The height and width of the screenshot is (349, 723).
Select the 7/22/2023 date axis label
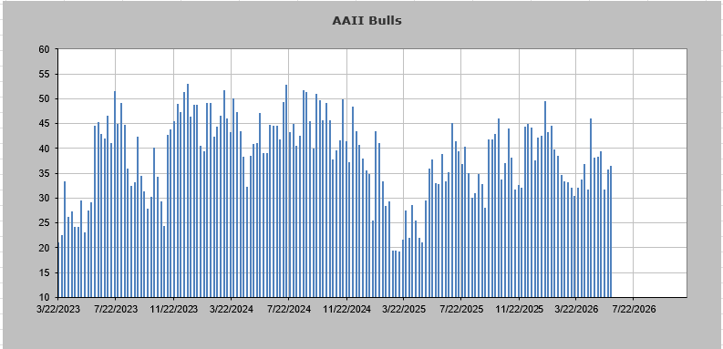115,309
